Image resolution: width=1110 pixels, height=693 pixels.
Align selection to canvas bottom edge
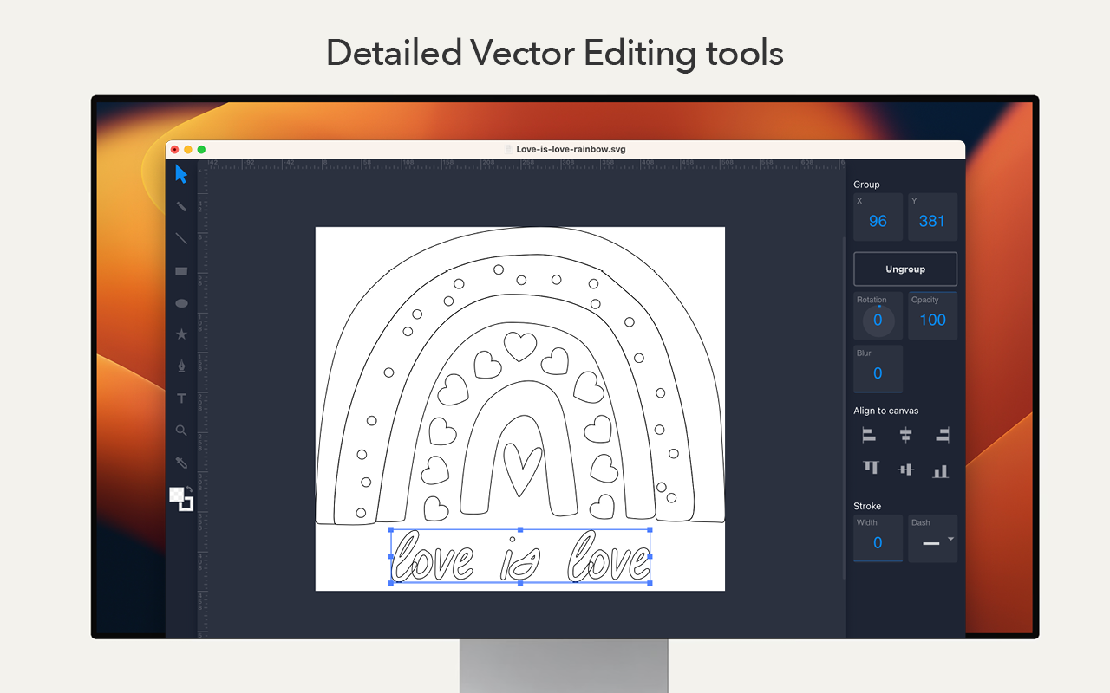click(940, 471)
